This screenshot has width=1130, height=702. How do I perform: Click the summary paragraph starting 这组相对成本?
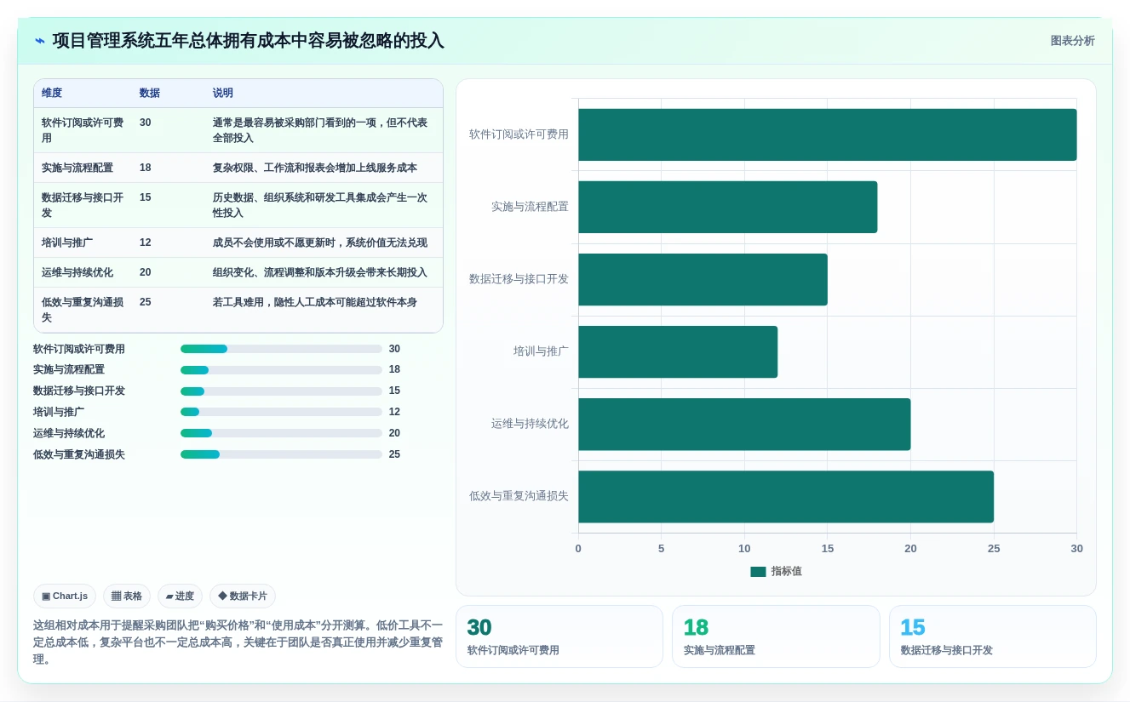[x=238, y=642]
